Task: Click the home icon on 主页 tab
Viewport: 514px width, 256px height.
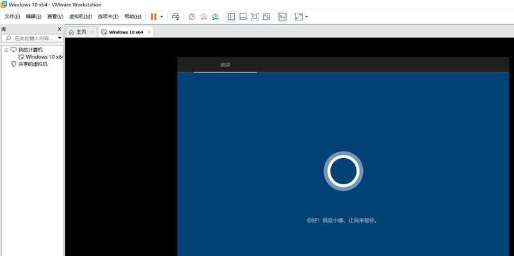Action: pyautogui.click(x=72, y=32)
